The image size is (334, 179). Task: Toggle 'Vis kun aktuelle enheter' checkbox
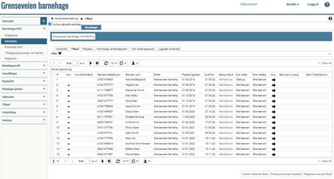point(50,24)
